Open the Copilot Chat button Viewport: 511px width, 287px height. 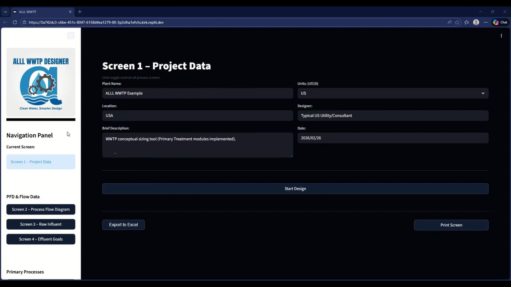(x=500, y=22)
